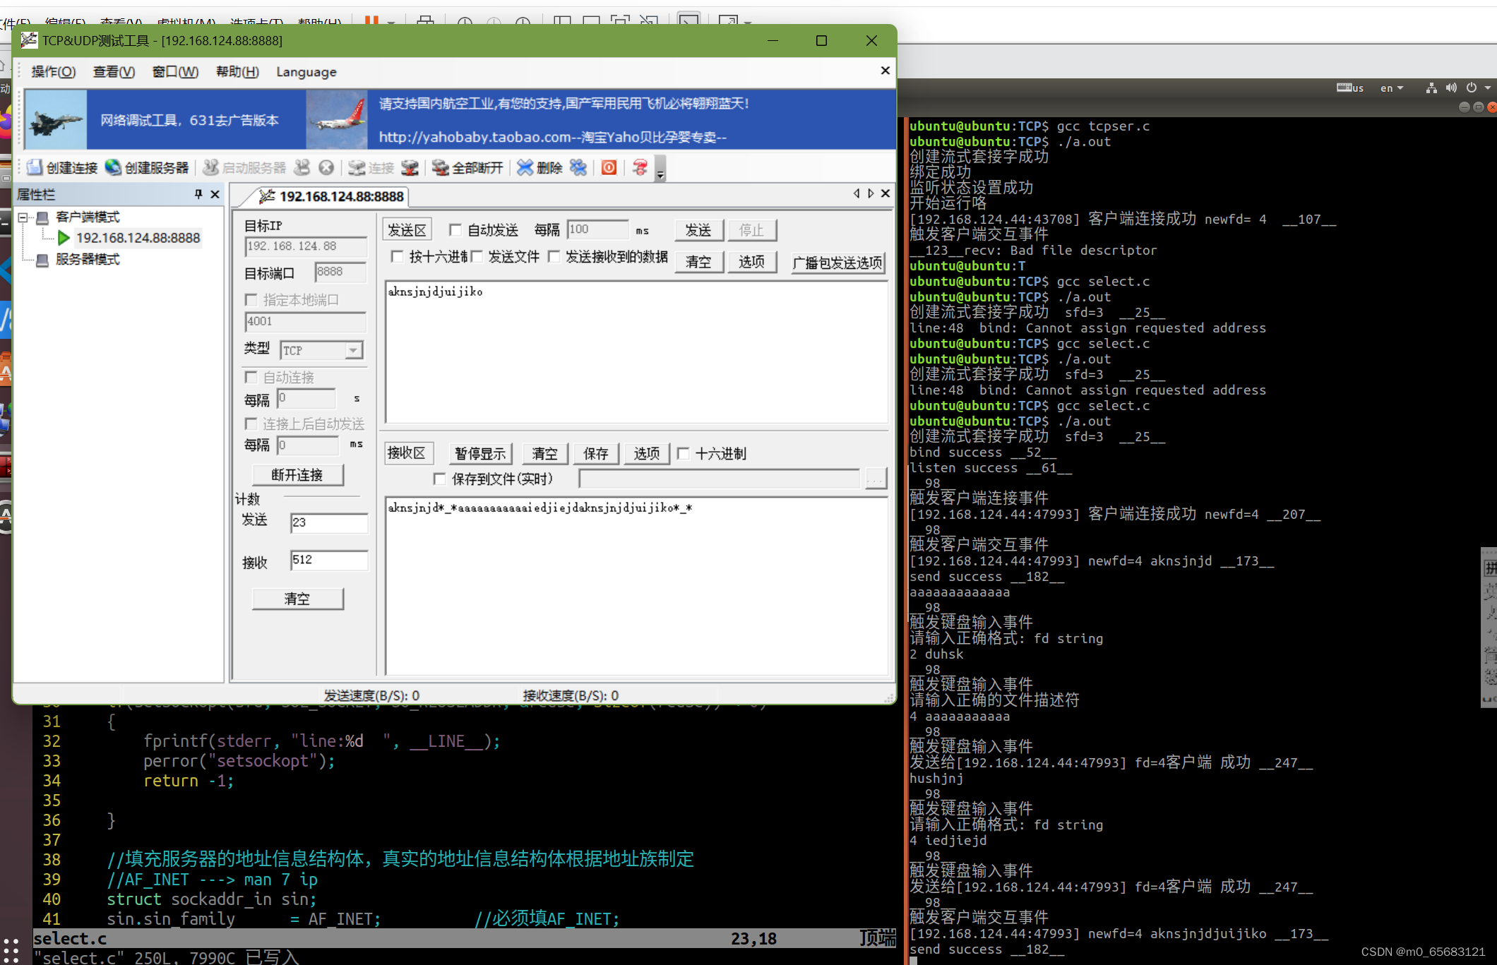Enable the 按十六进制 checkbox
Viewport: 1497px width, 965px height.
(x=398, y=257)
